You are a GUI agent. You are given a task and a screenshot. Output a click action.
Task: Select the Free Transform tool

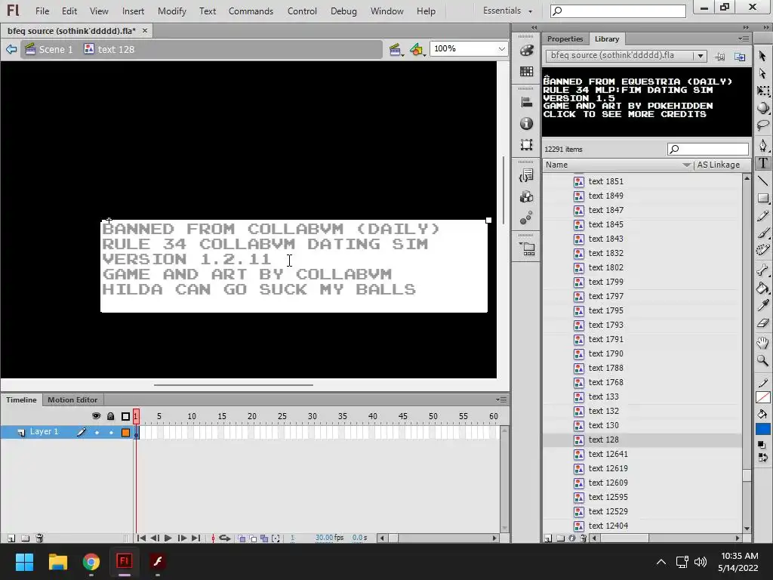tap(762, 91)
